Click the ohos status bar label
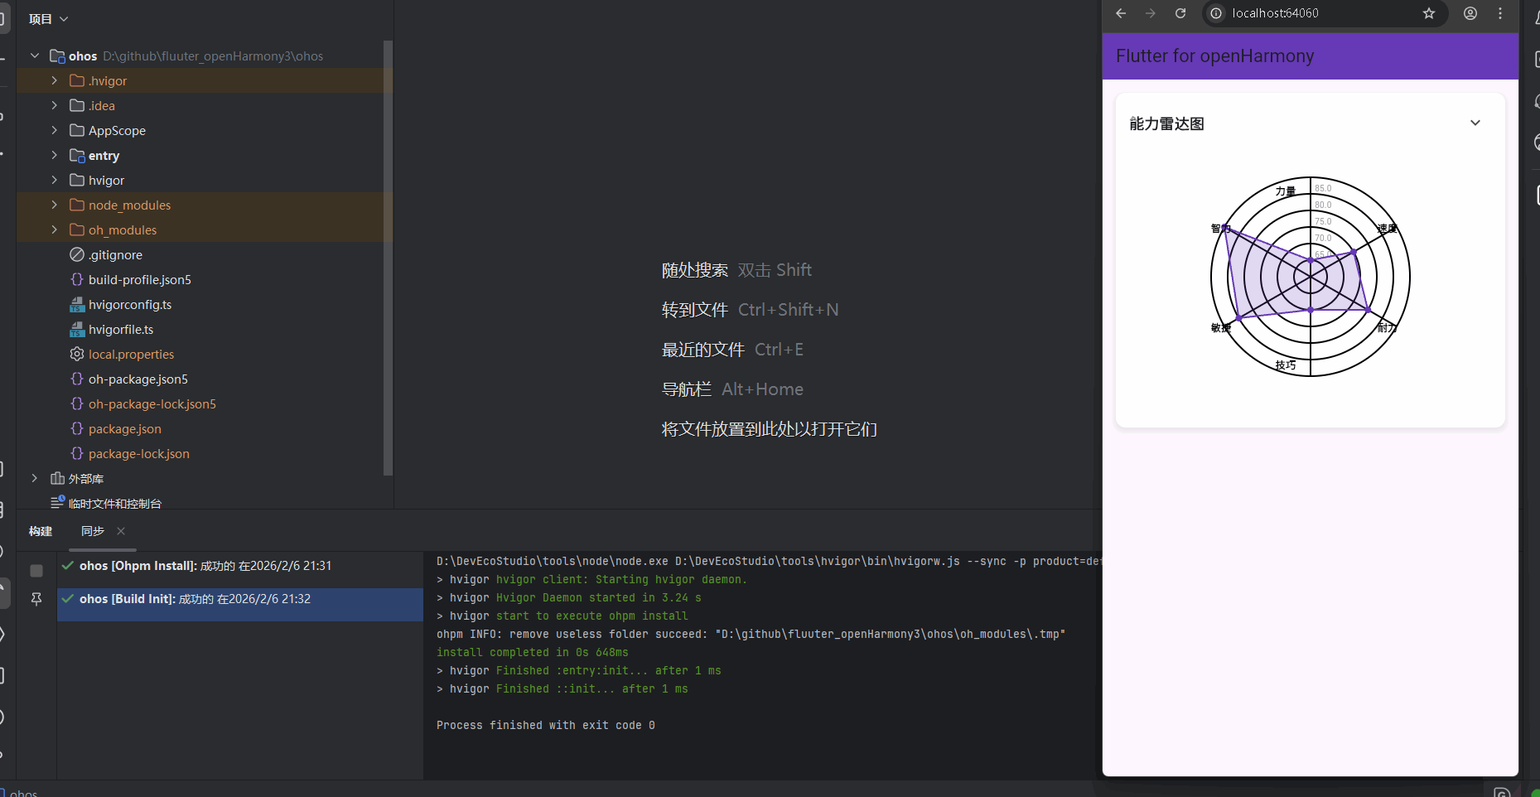This screenshot has height=797, width=1540. 23,793
